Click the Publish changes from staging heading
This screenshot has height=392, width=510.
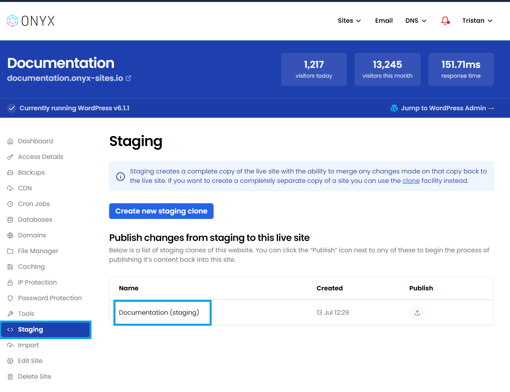209,238
